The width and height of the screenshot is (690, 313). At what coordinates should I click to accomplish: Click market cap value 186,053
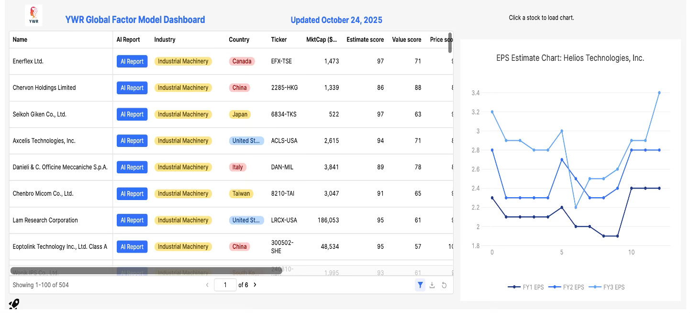(328, 220)
